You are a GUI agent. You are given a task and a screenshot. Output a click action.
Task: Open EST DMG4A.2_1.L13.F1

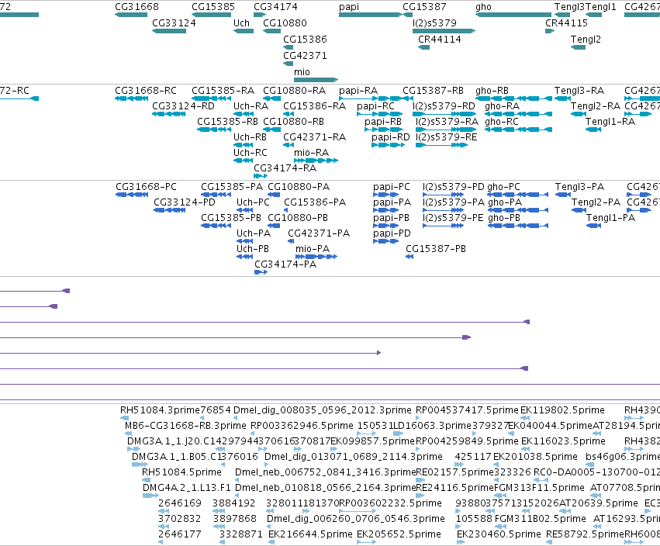coord(187,489)
